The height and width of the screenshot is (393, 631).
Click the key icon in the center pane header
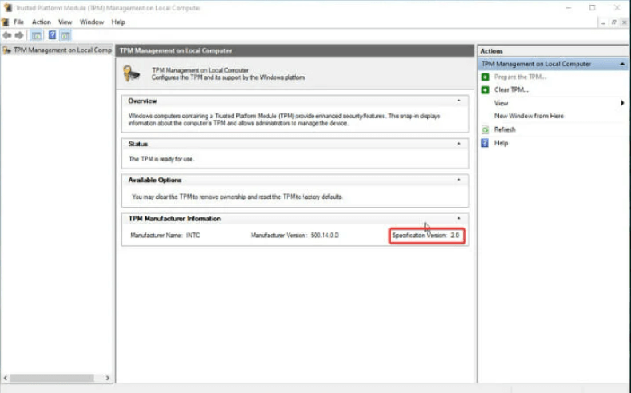click(x=131, y=73)
